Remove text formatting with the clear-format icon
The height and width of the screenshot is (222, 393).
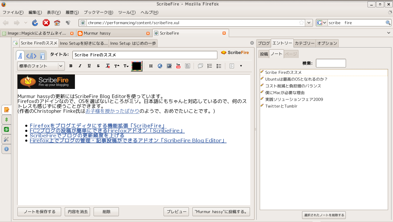coord(108,66)
